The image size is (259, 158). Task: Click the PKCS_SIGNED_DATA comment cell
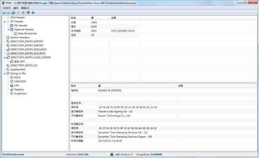123,31
